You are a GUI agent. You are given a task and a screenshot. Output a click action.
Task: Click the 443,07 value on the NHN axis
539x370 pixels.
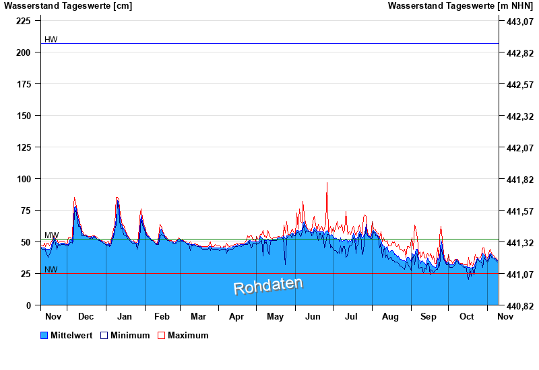(519, 22)
